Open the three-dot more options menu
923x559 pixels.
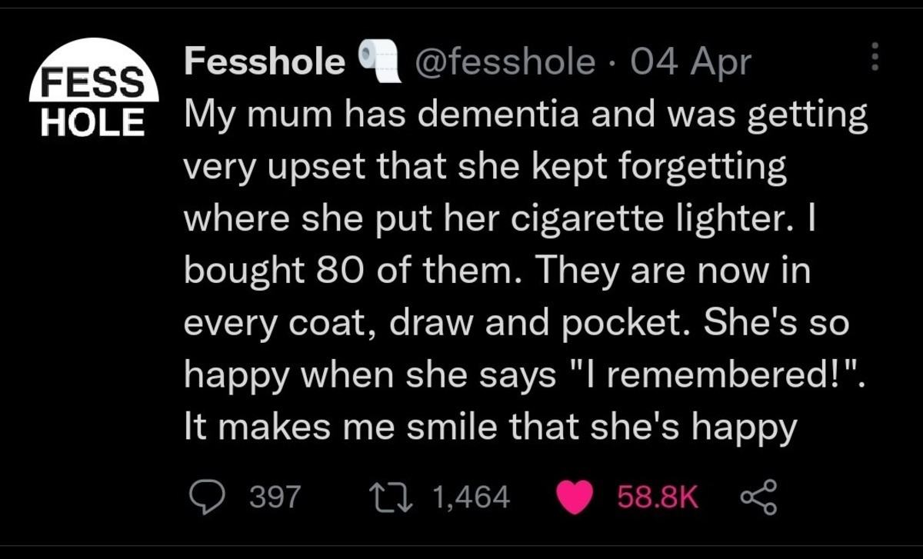click(874, 57)
